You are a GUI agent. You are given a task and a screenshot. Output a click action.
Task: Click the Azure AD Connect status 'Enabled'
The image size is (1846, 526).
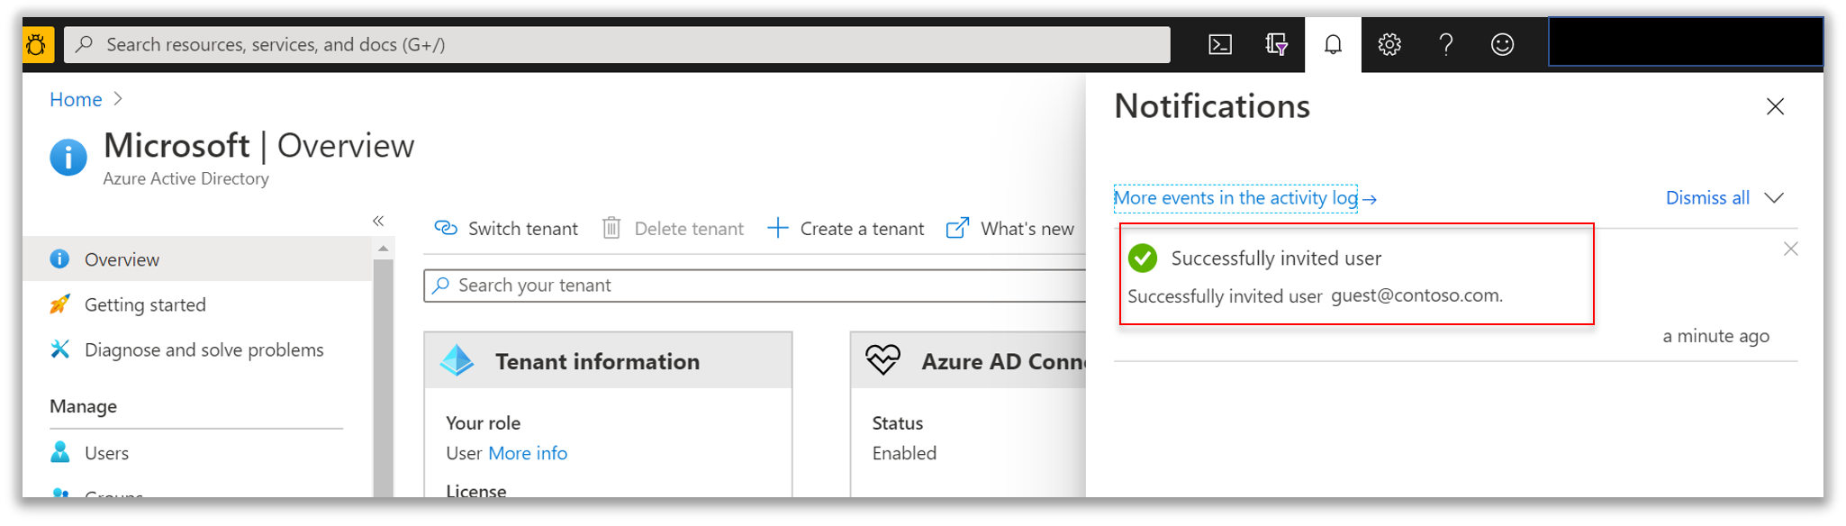point(904,453)
